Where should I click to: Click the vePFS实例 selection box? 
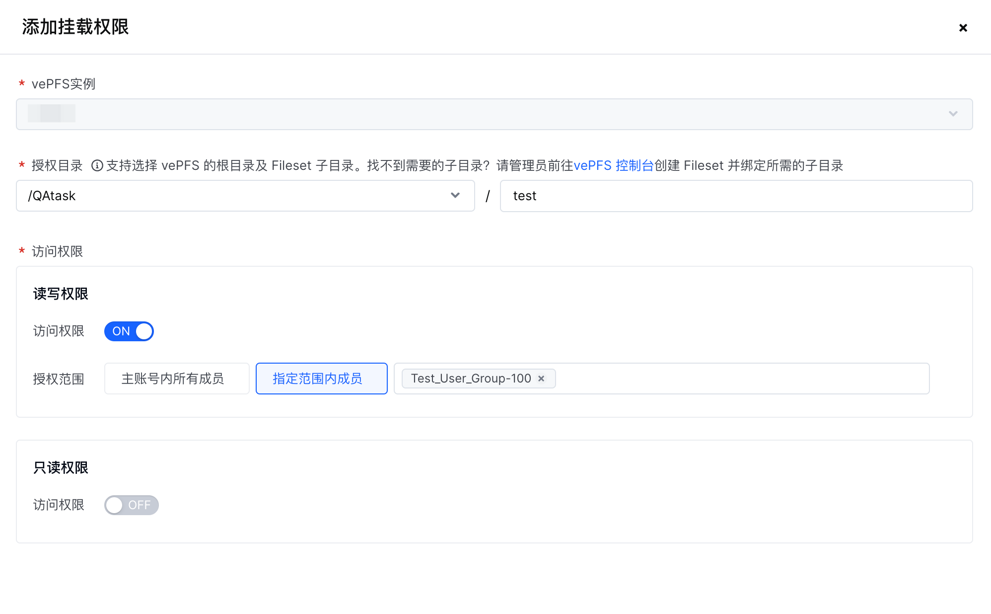[494, 114]
